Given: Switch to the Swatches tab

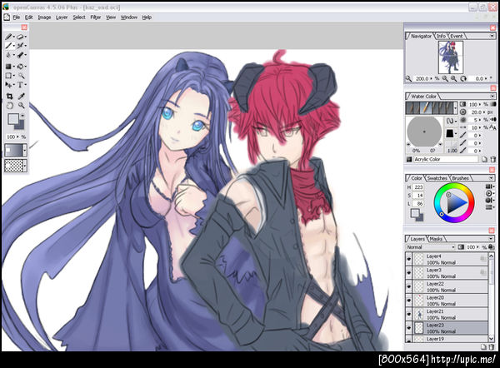Looking at the screenshot, I should click(437, 178).
